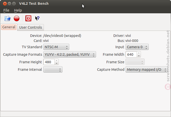Open the Help menu
Screen dimensions: 171x117
coord(18,10)
